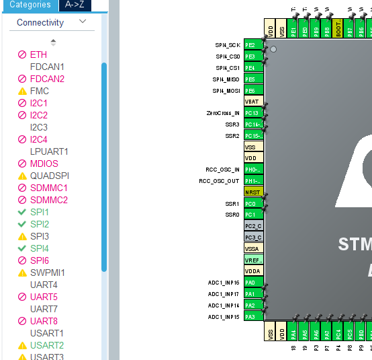Click the PE2 pin on the chip

click(253, 45)
